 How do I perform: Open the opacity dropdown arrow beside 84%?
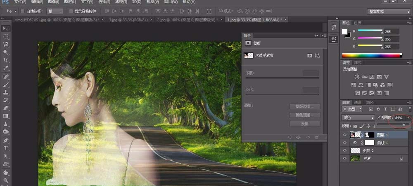click(408, 118)
